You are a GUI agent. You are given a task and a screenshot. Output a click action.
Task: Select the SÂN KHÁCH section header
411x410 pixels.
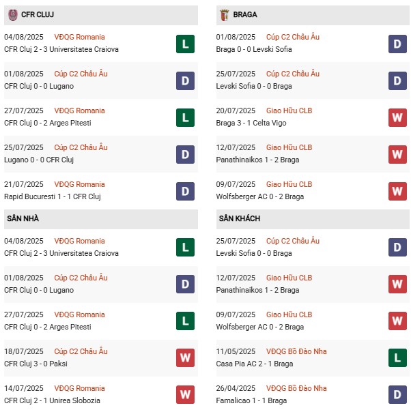pyautogui.click(x=239, y=218)
